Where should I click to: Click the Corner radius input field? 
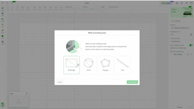point(111,9)
